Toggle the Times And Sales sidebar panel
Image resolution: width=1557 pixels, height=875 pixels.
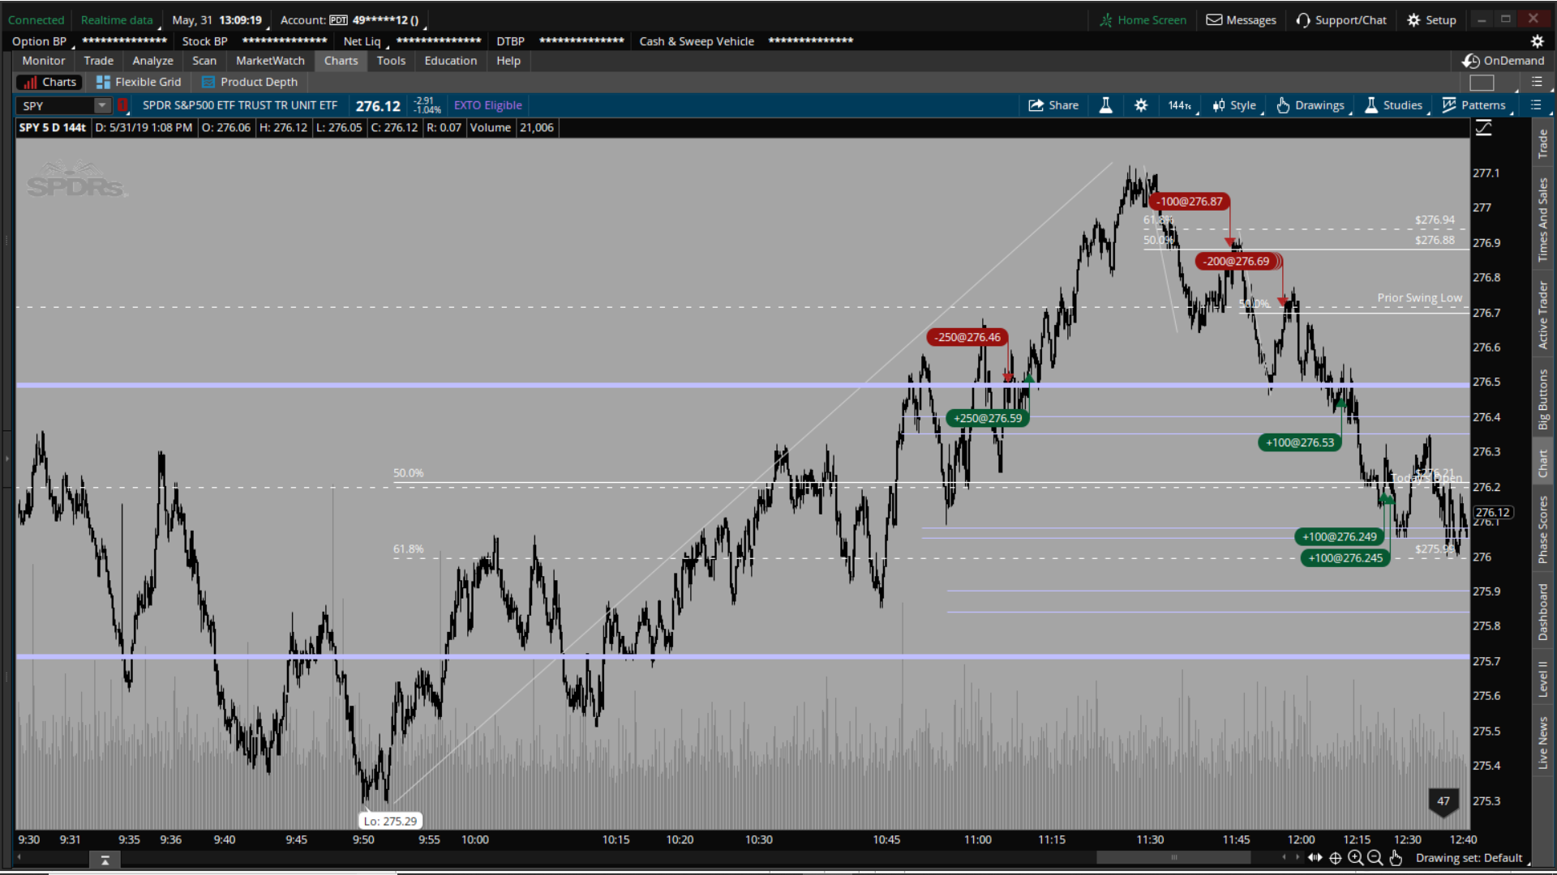click(1542, 220)
